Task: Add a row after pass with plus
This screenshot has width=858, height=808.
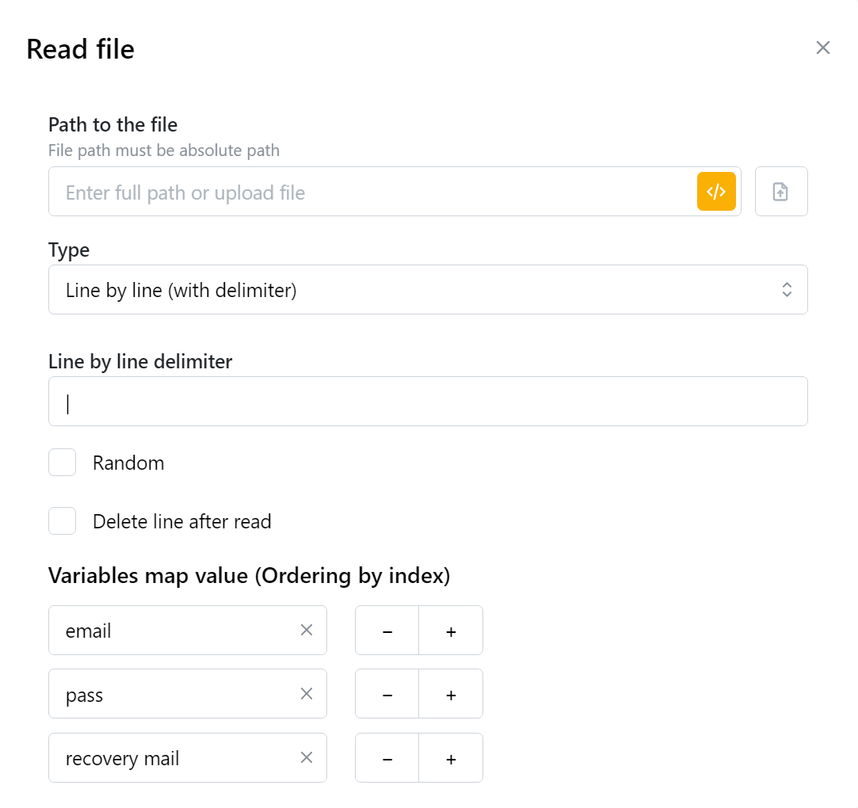Action: 451,695
